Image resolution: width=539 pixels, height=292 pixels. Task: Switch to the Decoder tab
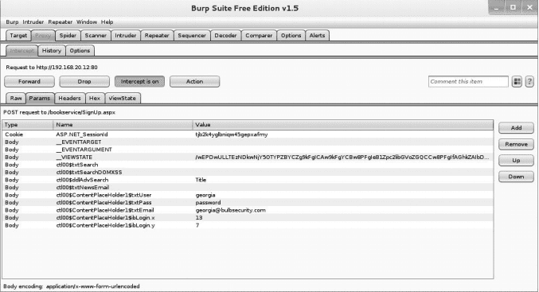pyautogui.click(x=225, y=35)
